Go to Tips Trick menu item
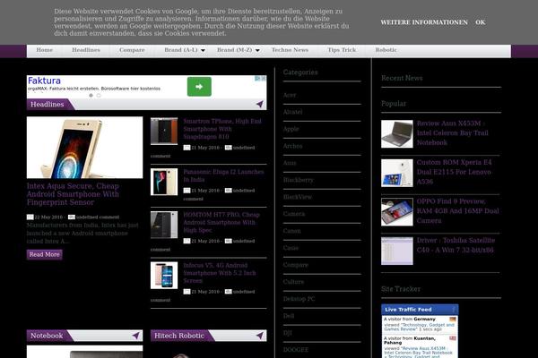The width and height of the screenshot is (538, 358). 342,50
